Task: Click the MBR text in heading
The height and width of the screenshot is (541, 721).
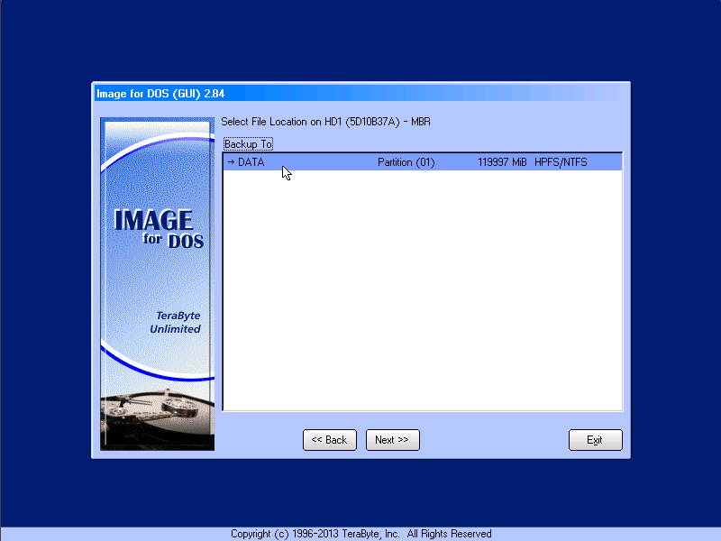Action: pos(421,122)
